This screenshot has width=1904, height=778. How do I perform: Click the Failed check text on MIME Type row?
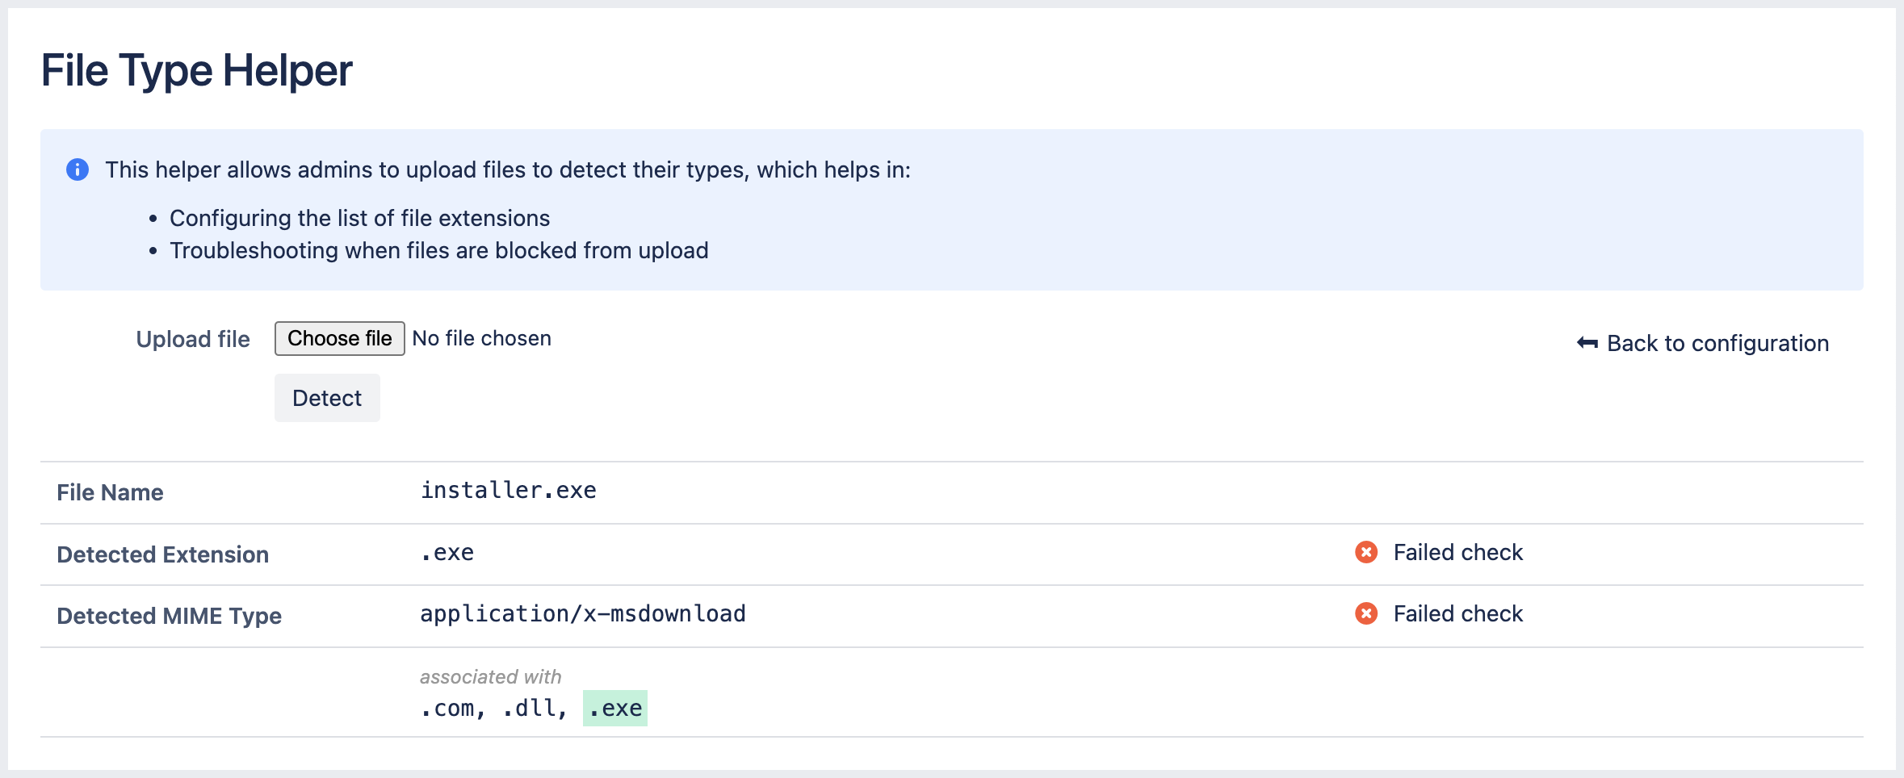(x=1457, y=613)
